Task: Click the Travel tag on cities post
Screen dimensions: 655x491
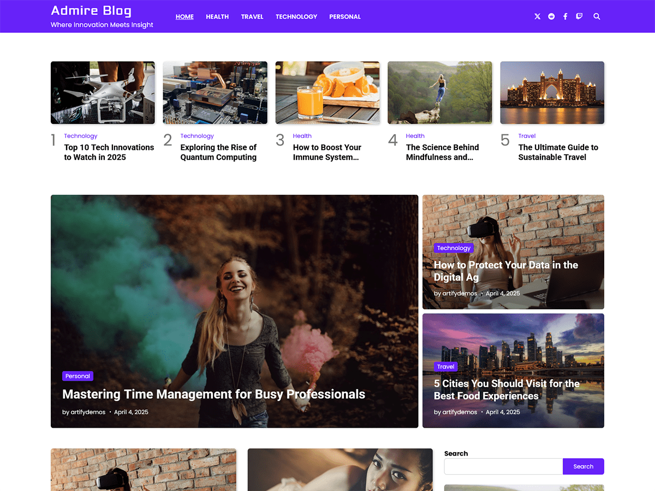Action: tap(445, 367)
